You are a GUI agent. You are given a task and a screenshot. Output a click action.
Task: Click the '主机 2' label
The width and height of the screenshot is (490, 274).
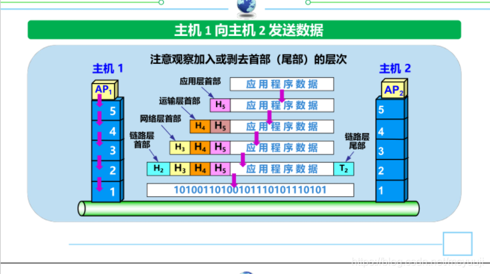(395, 68)
